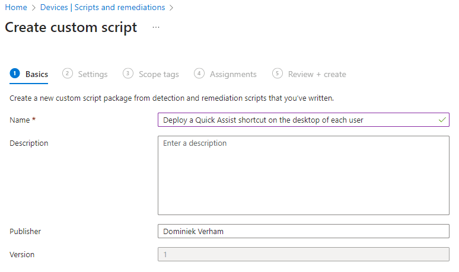459x272 pixels.
Task: Click the chevron after Home breadcrumb
Action: click(33, 8)
